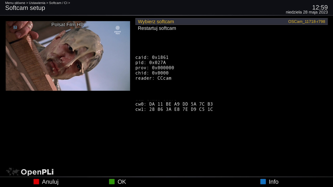Click the clock showing 12:59

(x=320, y=7)
